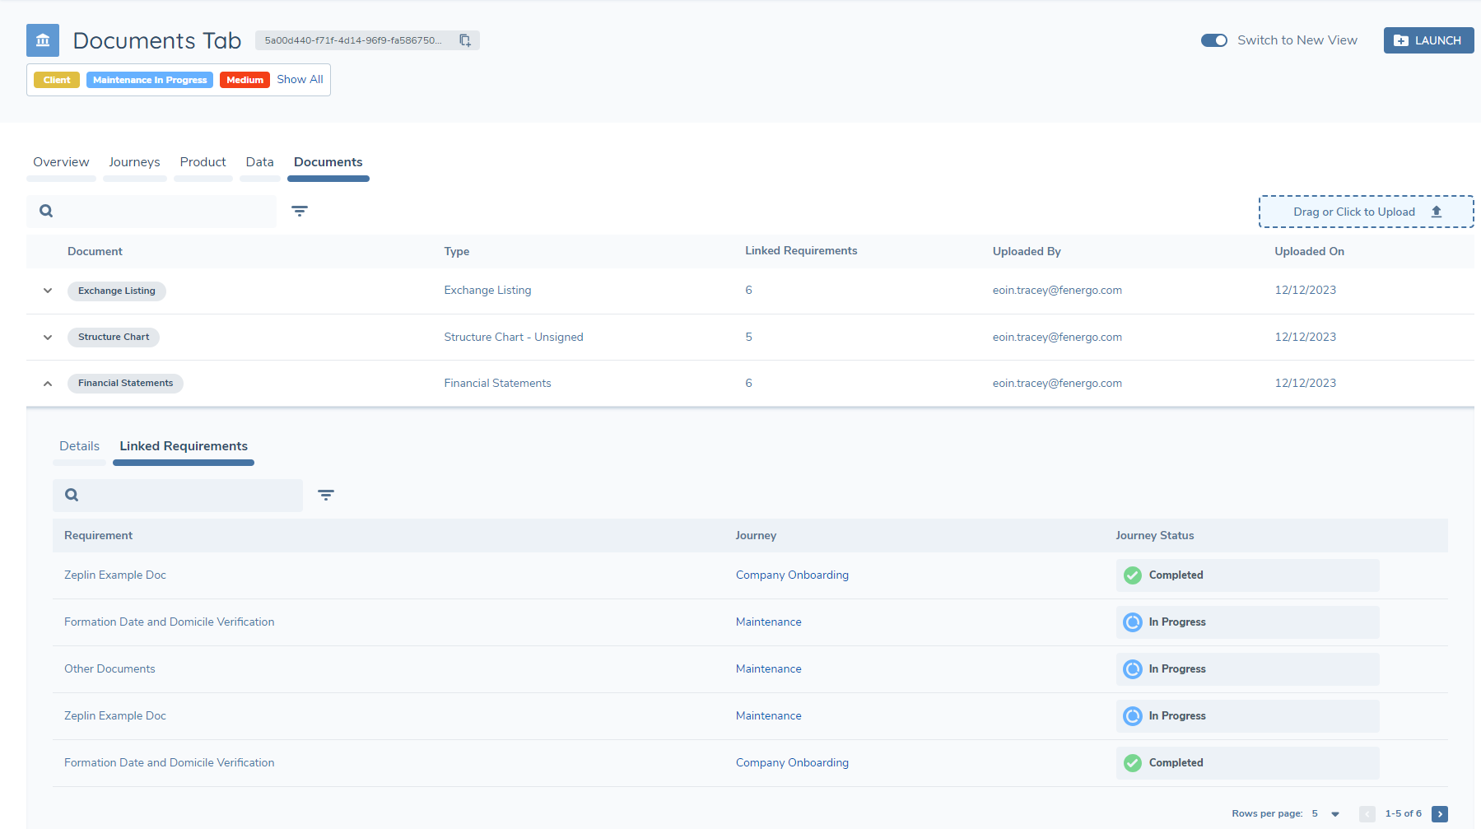Toggle the Switch to New View switch

1213,40
